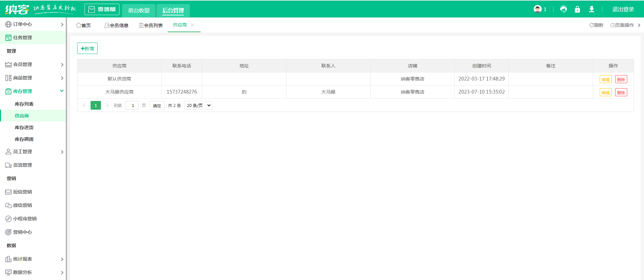Expand the 统计报表 submenu
Image resolution: width=644 pixels, height=280 pixels.
[33, 259]
